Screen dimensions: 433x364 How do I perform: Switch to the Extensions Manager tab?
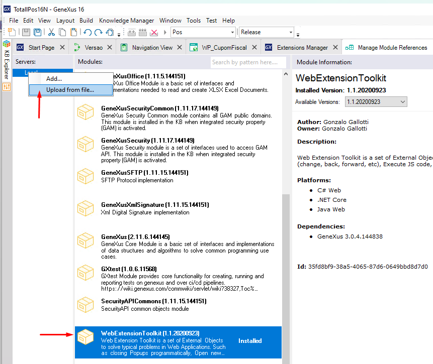[302, 47]
